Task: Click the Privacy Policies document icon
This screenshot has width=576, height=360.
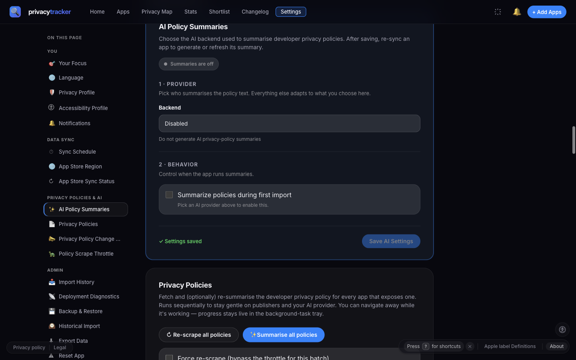Action: coord(52,224)
